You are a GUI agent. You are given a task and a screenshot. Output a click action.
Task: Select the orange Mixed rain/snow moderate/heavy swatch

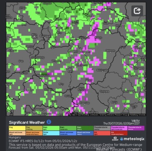34,133
